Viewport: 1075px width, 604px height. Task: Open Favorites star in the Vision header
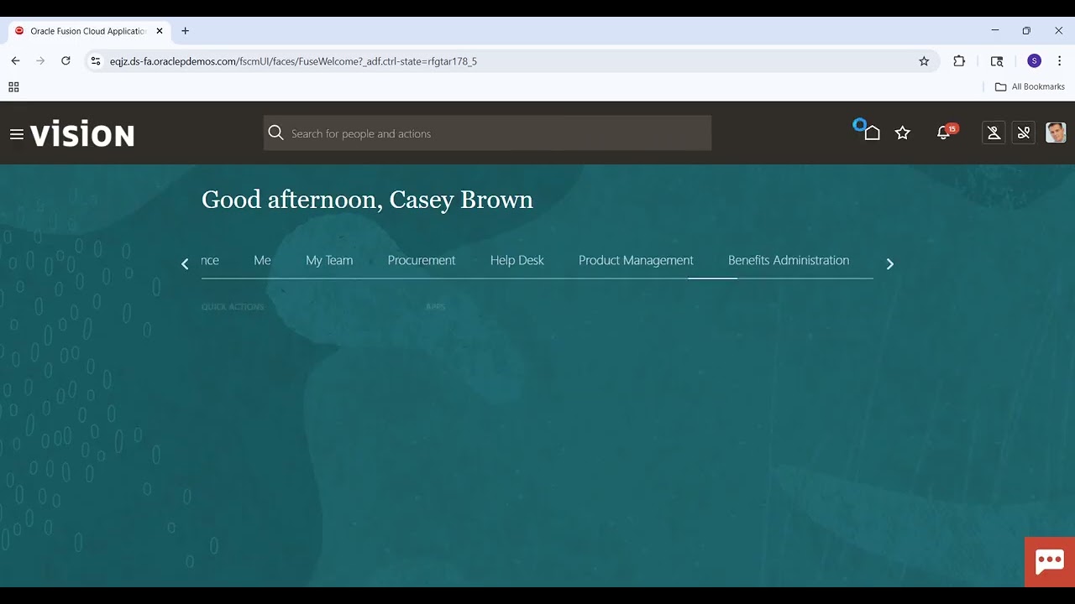(x=903, y=133)
